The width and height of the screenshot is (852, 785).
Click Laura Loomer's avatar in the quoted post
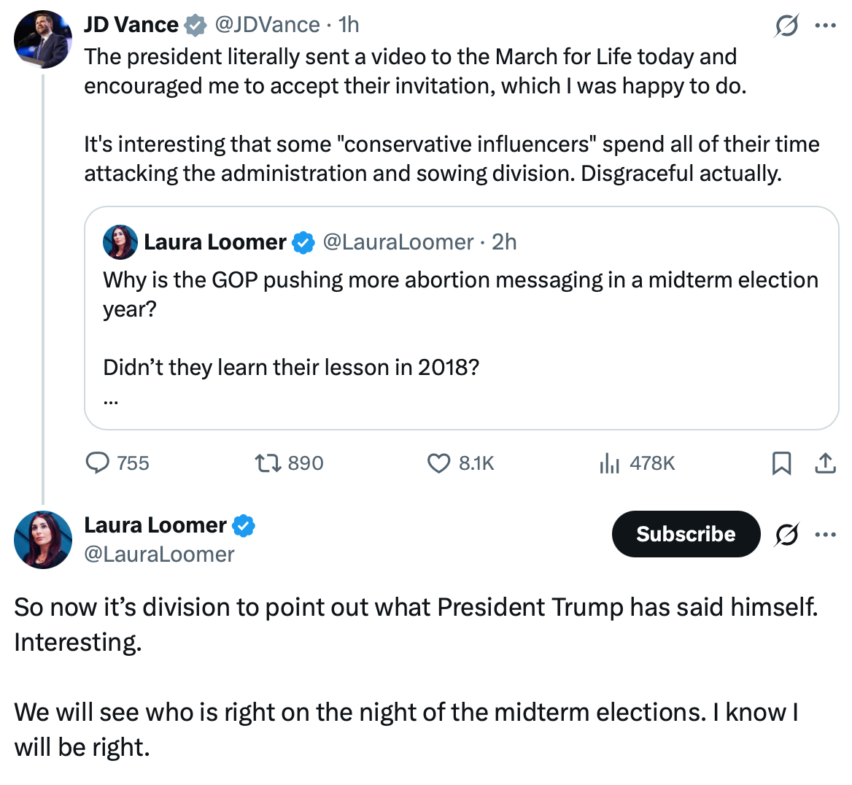[x=120, y=242]
